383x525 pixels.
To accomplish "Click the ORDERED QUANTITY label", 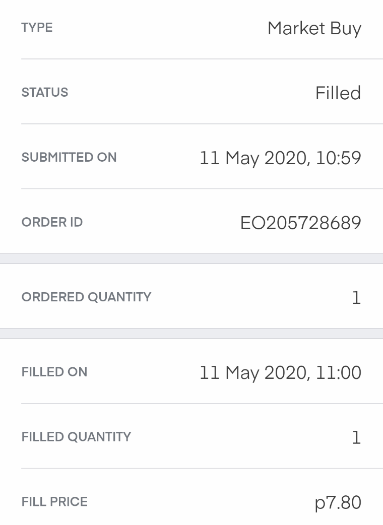I will click(86, 297).
